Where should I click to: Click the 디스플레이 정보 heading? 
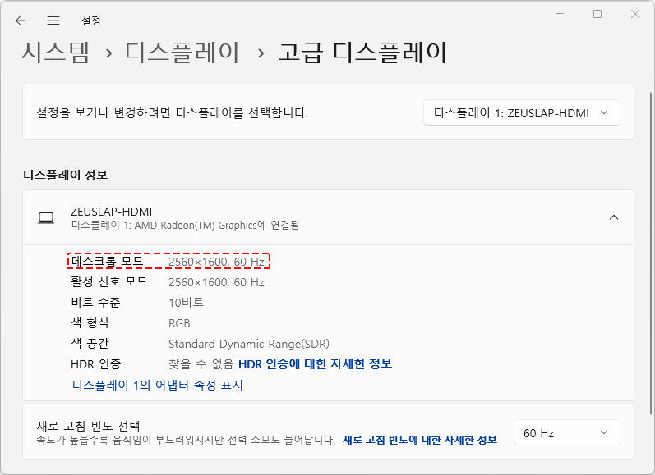pos(65,175)
